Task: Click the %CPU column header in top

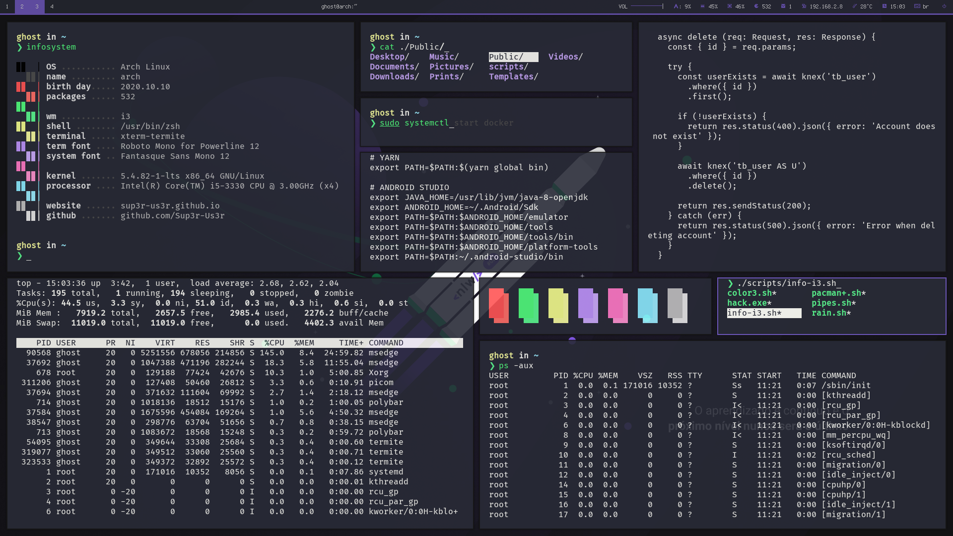Action: [274, 343]
